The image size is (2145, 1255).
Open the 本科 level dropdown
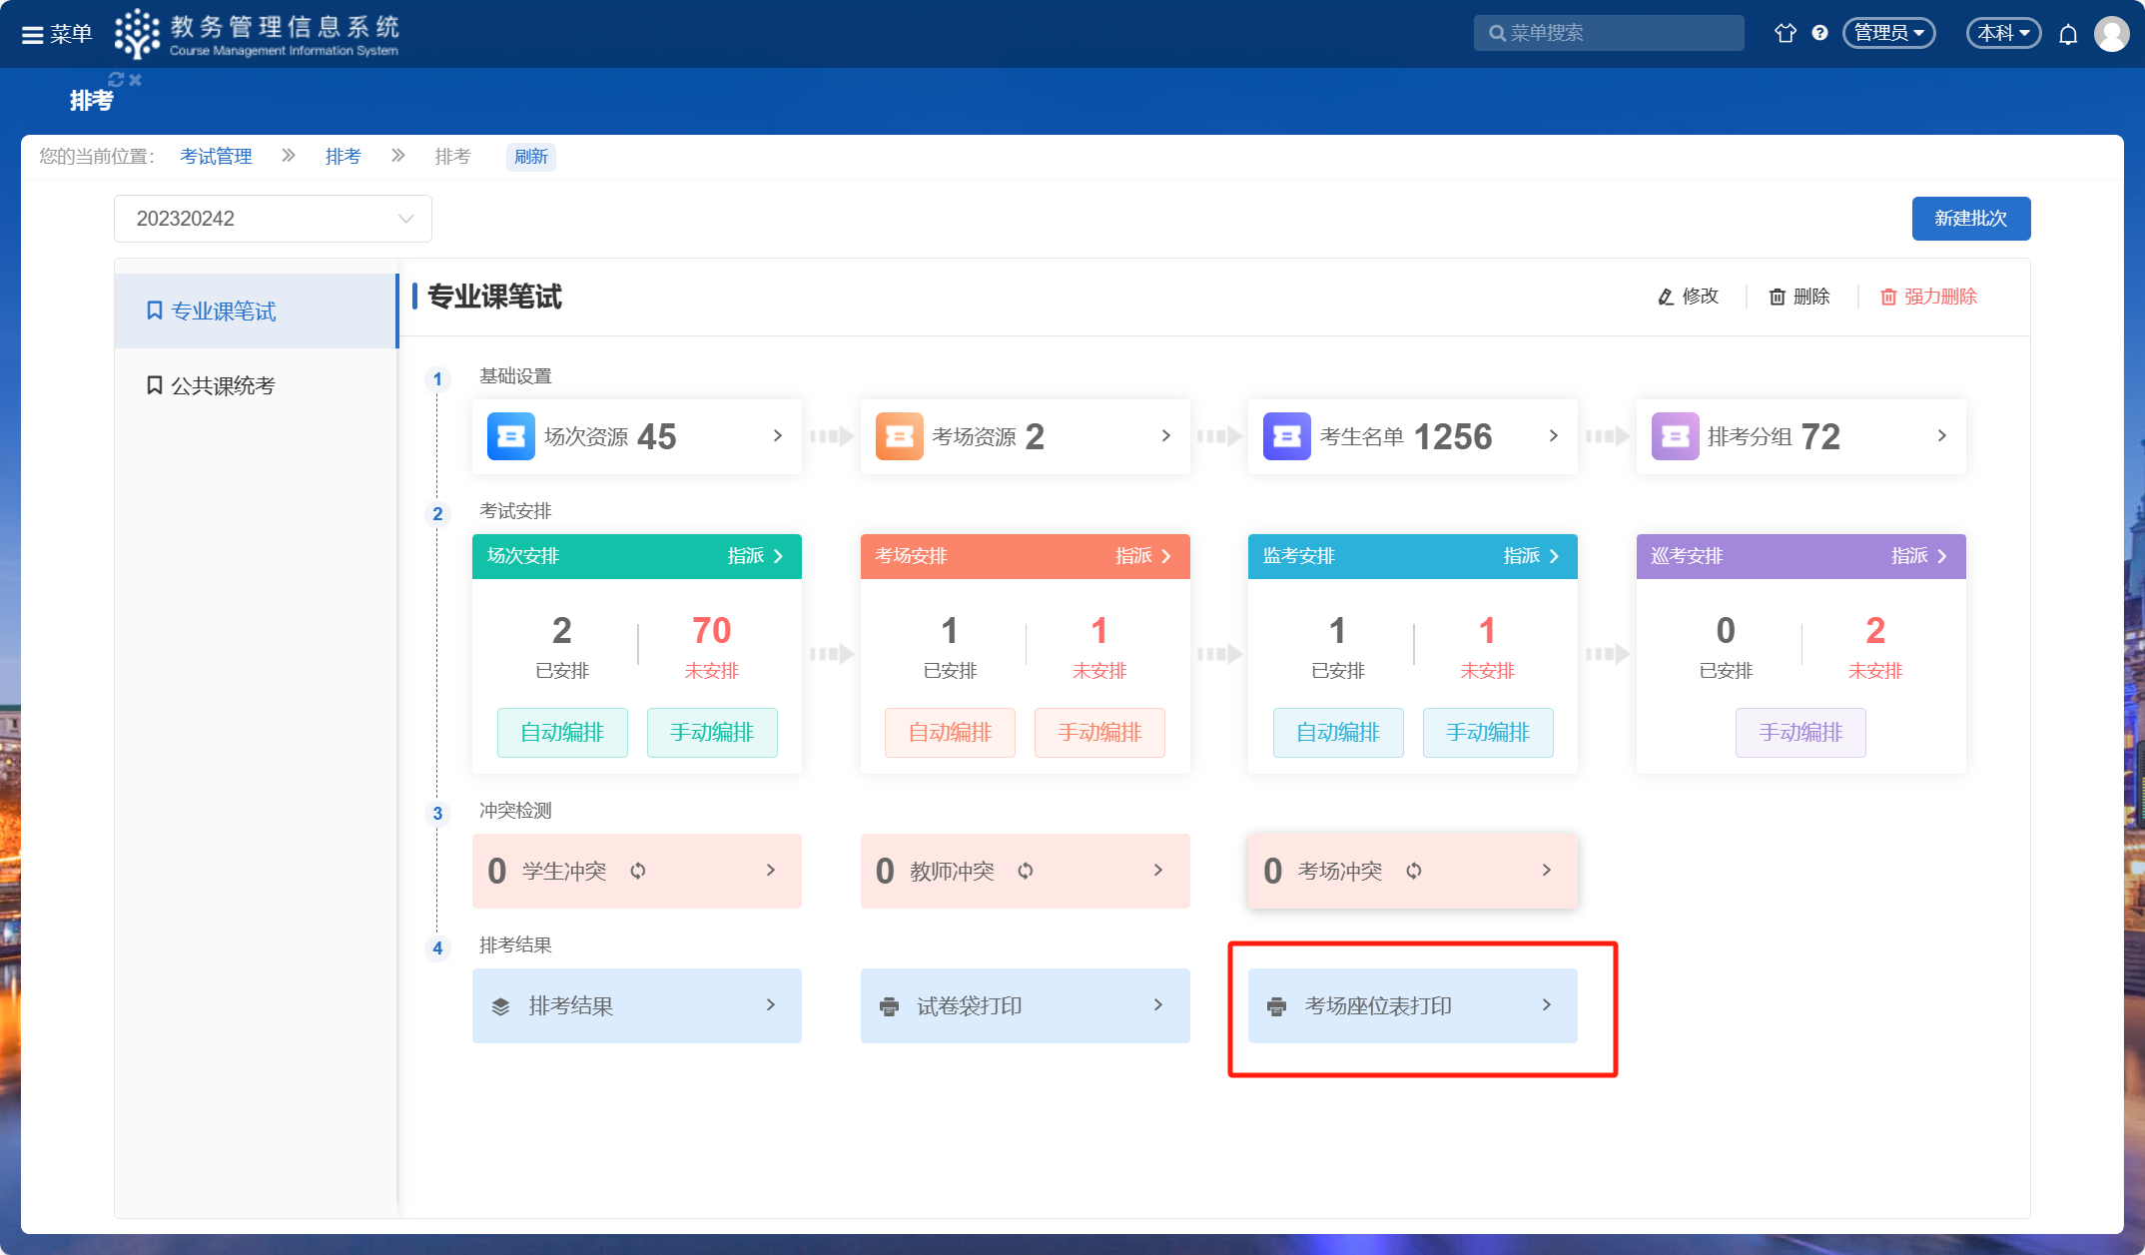(x=2003, y=33)
